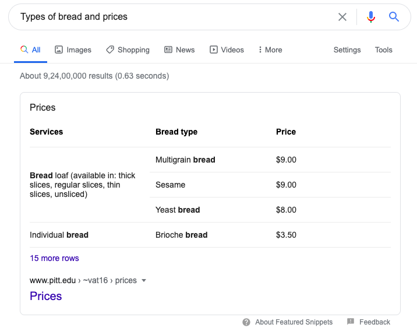Screen dimensions: 417x335
Task: Expand the table via 15 more rows
Action: coord(54,258)
